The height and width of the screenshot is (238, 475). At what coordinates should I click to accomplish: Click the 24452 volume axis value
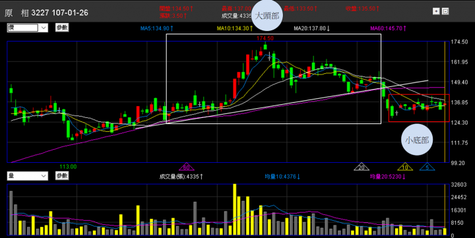pyautogui.click(x=459, y=197)
